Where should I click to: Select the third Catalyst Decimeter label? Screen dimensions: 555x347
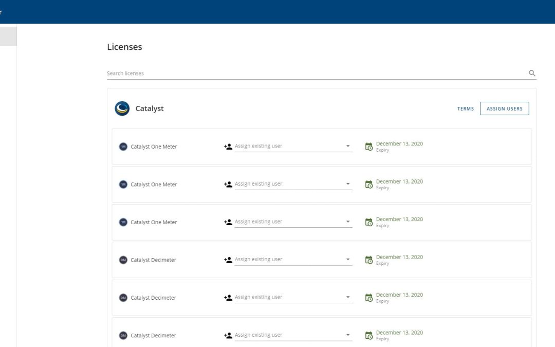click(153, 335)
